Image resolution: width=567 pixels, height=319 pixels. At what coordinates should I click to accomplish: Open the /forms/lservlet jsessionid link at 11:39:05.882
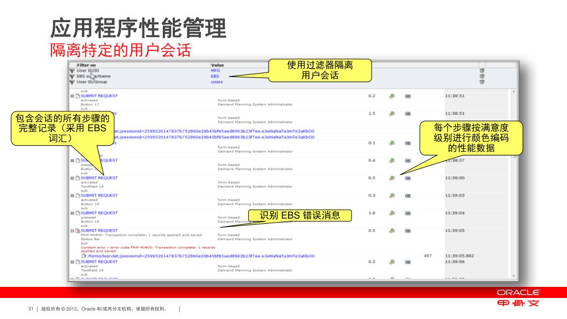[200, 256]
